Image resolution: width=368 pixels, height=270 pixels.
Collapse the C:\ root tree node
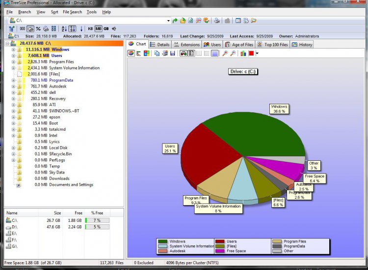7,43
